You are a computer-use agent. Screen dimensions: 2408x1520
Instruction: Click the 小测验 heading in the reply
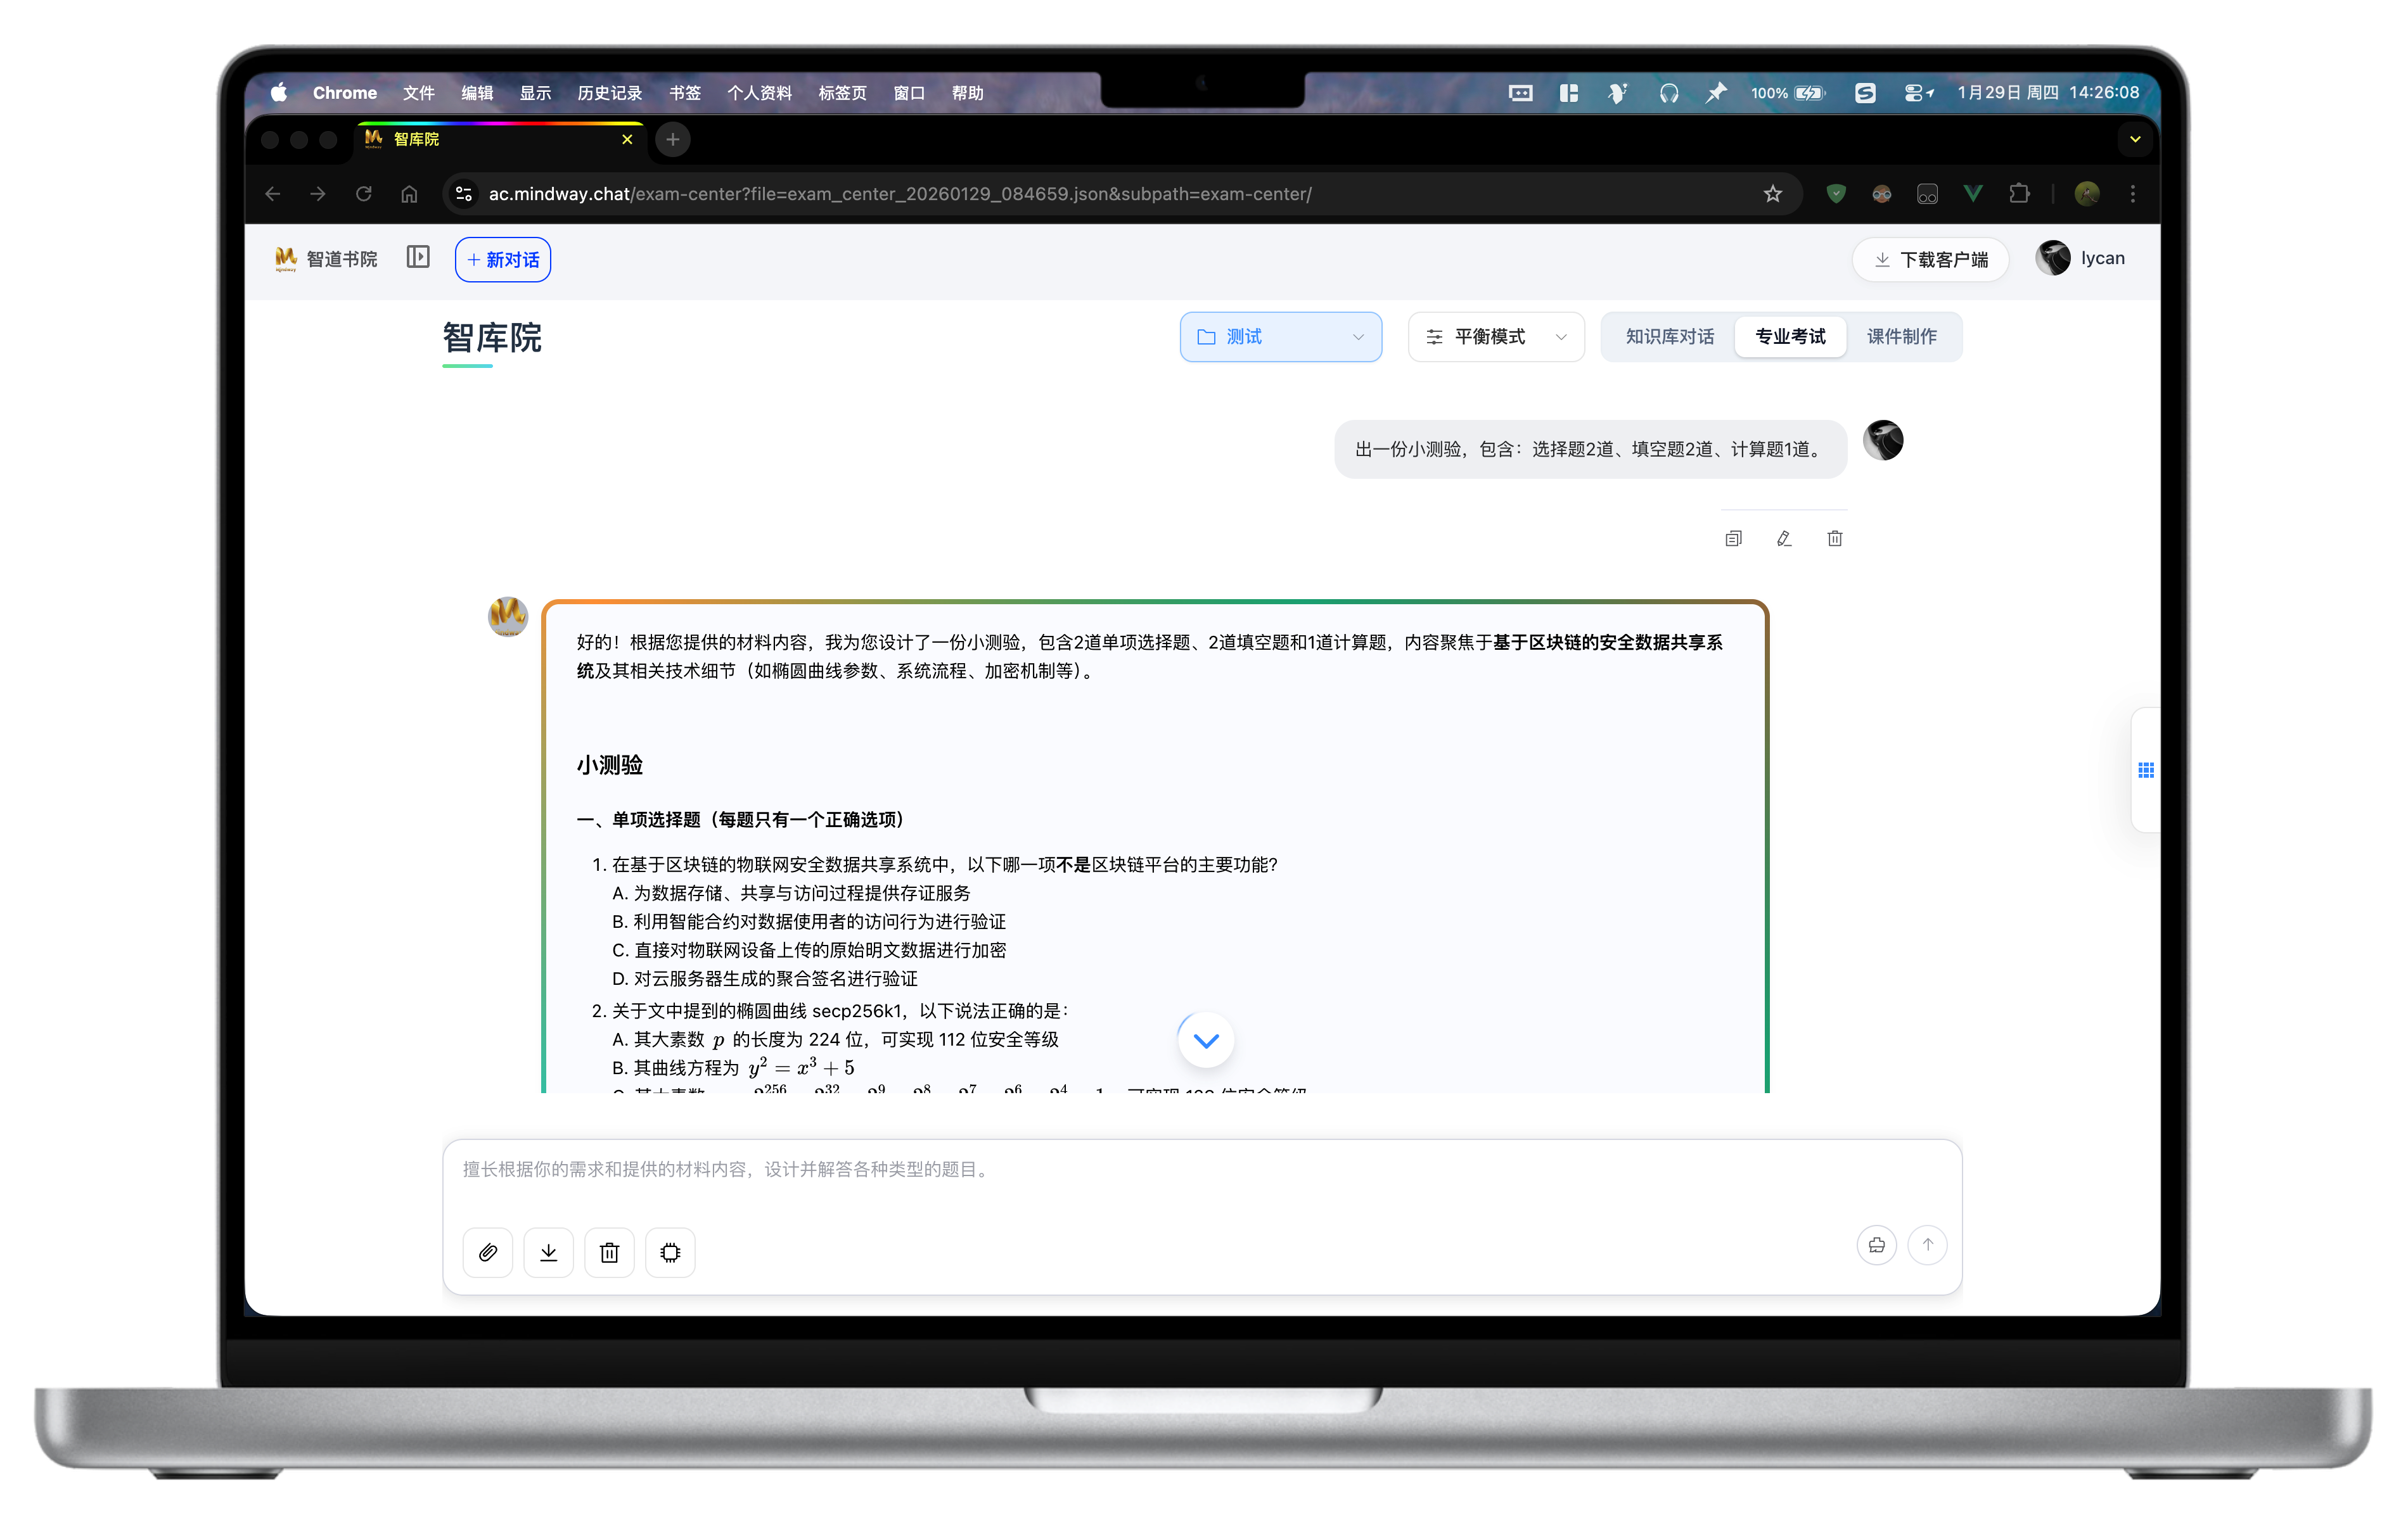tap(610, 766)
